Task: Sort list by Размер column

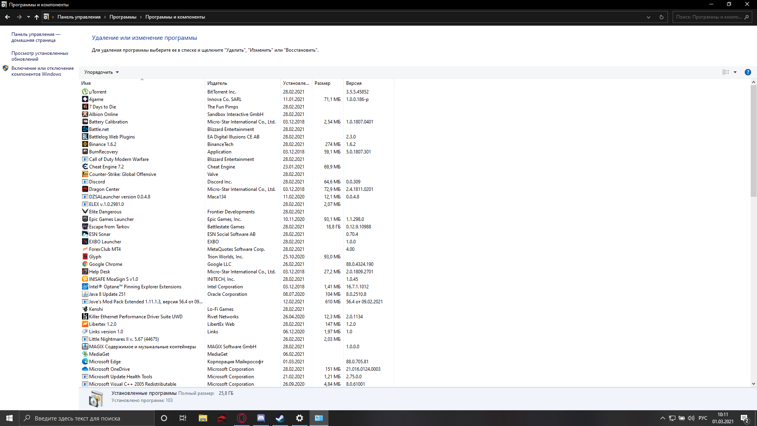Action: 327,83
